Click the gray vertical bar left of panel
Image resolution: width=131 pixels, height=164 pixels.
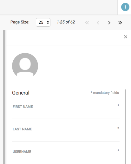(4, 97)
